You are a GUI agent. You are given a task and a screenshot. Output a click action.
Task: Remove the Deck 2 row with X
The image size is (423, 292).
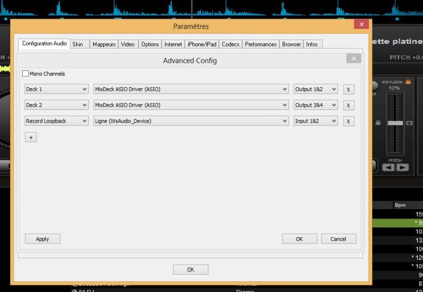click(x=348, y=105)
